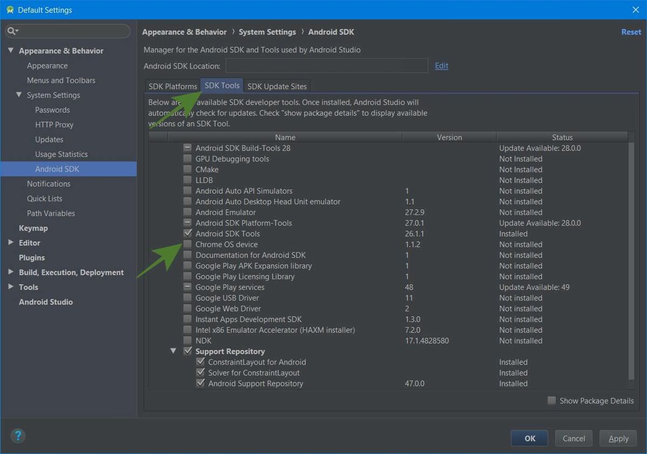Collapse System Settings tree arrow
The width and height of the screenshot is (647, 454).
[19, 95]
